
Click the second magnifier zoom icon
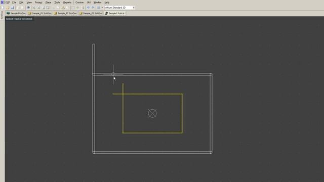(x=38, y=8)
